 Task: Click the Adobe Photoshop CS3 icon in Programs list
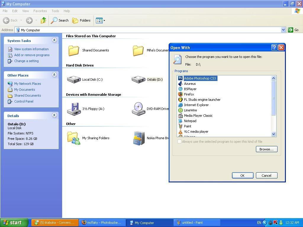(x=180, y=78)
